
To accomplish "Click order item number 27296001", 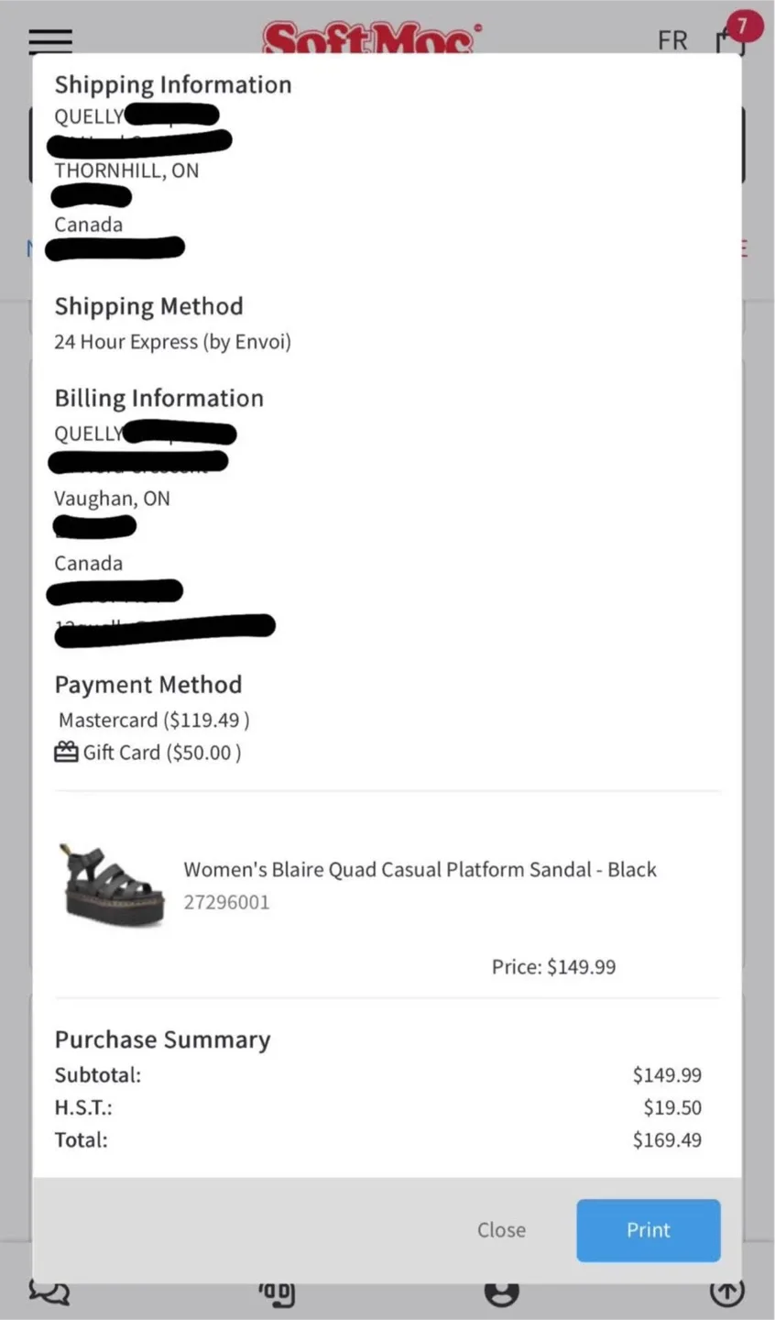I will (x=226, y=902).
